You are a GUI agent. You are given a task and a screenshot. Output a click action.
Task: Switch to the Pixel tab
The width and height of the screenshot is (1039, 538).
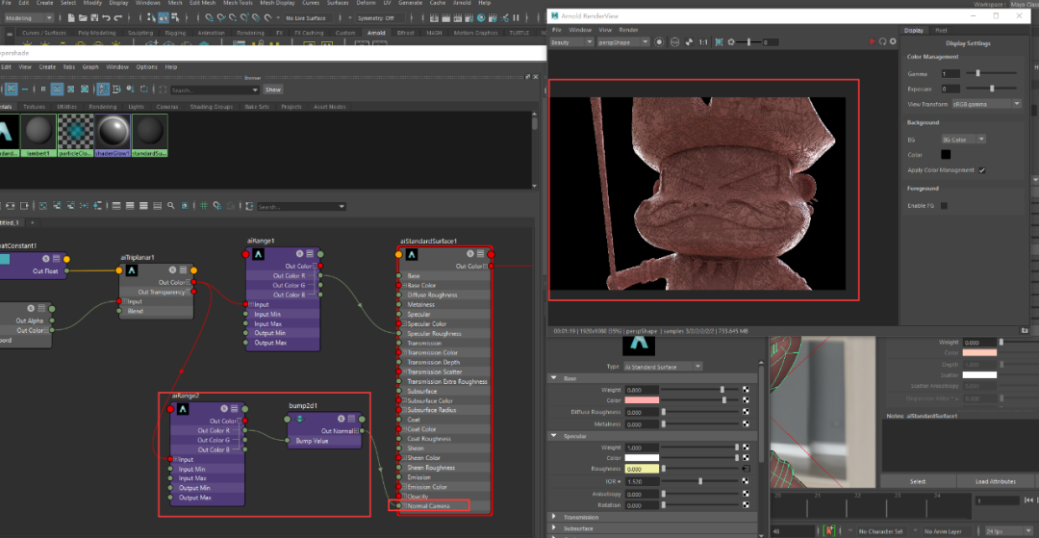[940, 31]
